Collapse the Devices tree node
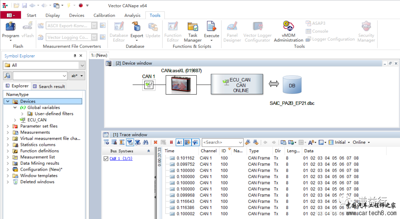Viewport: 400px width, 219px height. pos(8,101)
